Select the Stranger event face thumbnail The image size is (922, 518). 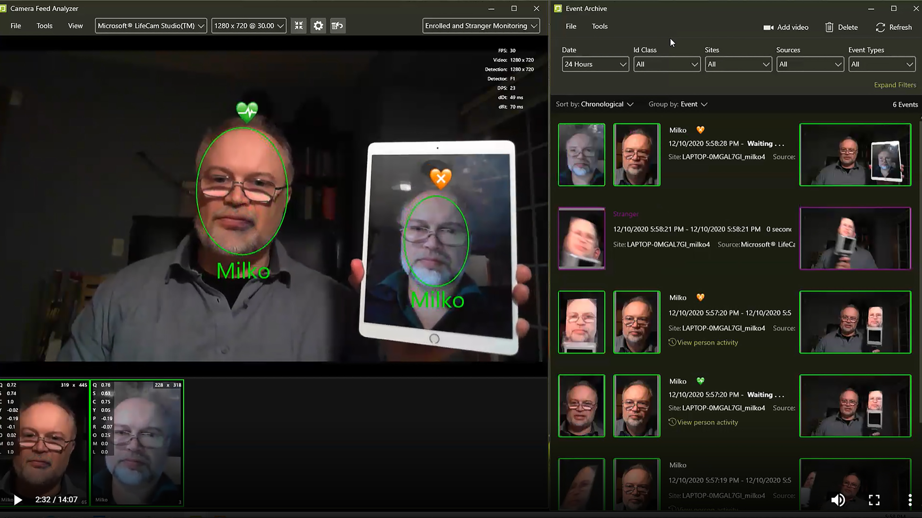tap(582, 238)
